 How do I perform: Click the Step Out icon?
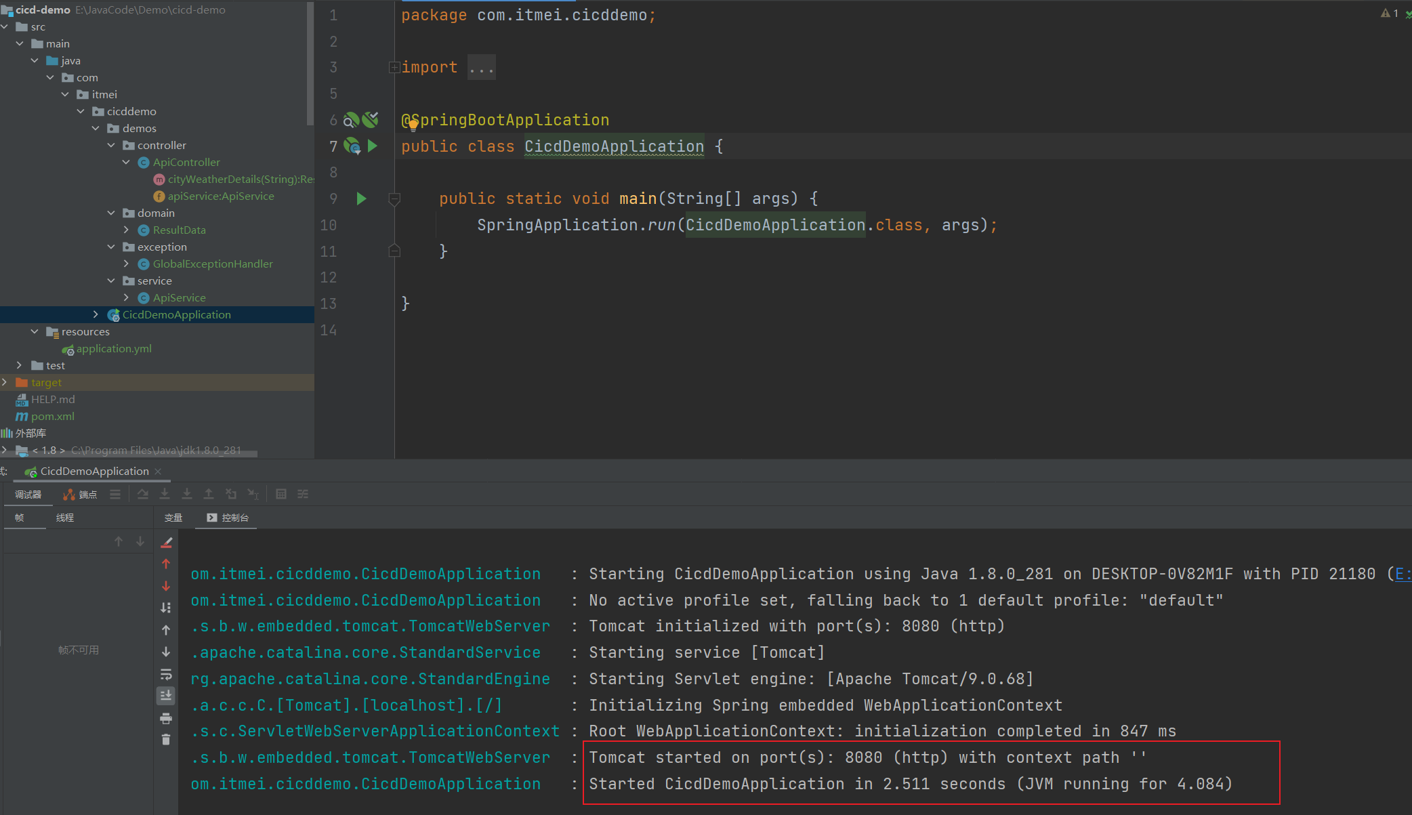pyautogui.click(x=209, y=495)
